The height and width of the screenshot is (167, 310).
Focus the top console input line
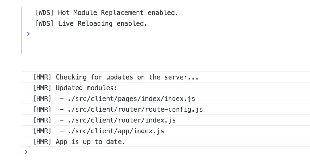[160, 34]
